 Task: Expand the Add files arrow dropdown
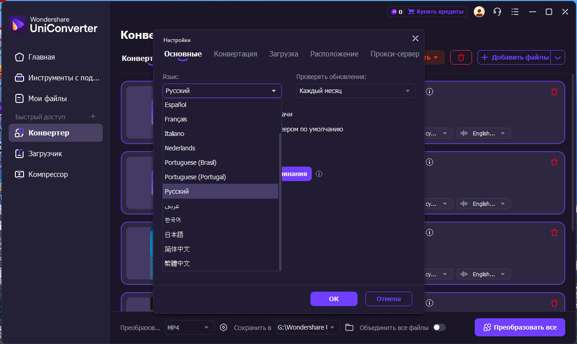[x=558, y=57]
